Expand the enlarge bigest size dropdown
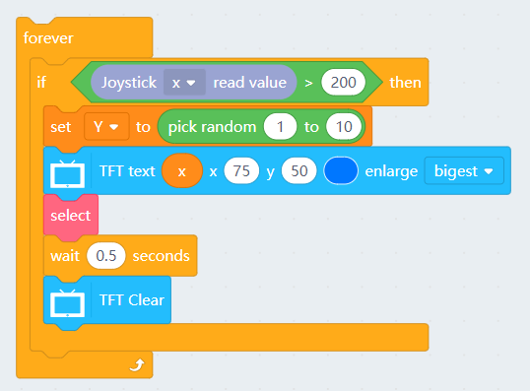Viewport: 530px width, 391px height. click(464, 171)
